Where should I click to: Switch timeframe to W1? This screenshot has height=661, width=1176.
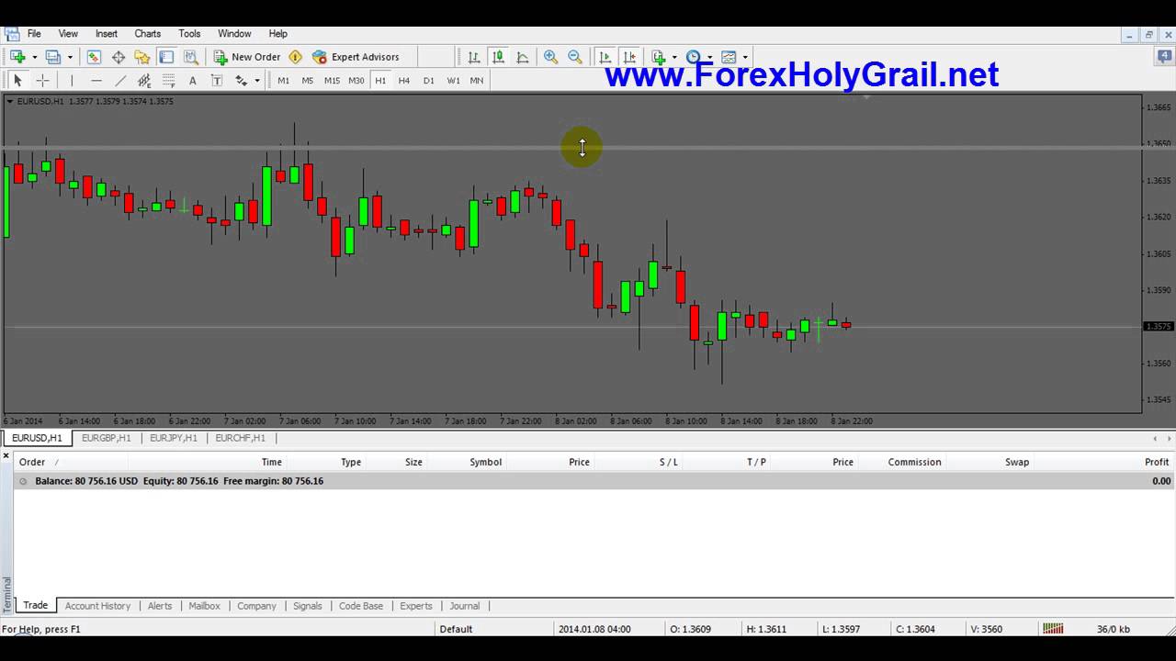(453, 81)
